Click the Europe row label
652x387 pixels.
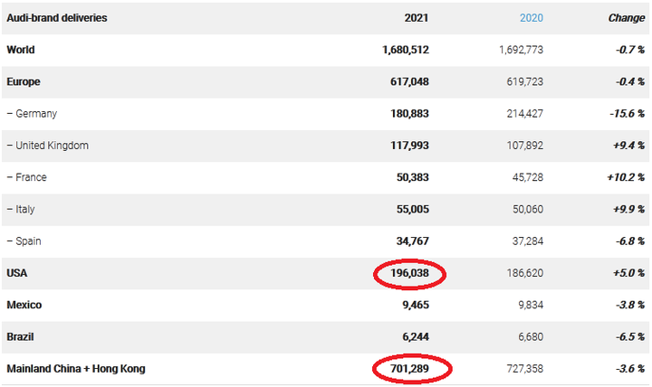(x=24, y=81)
